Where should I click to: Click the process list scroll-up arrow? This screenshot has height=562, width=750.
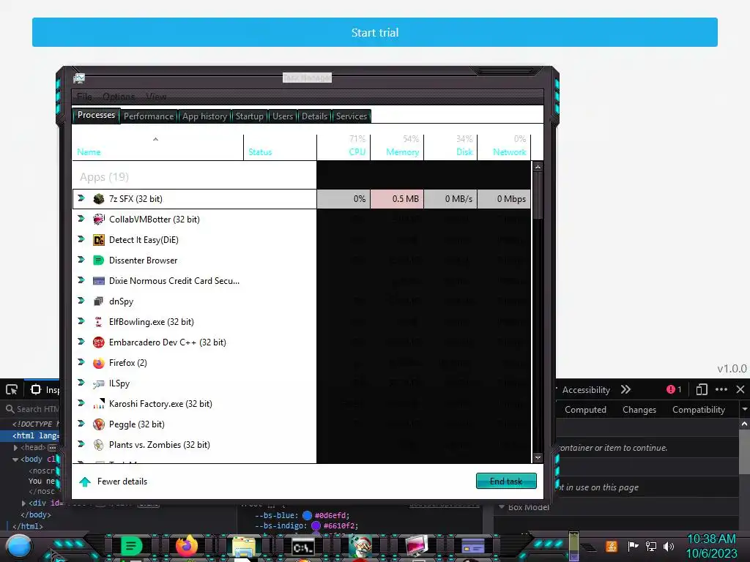pos(538,167)
